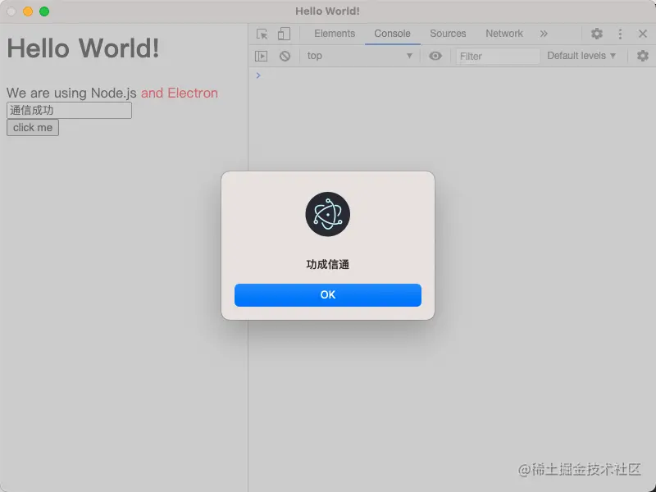Viewport: 656px width, 492px height.
Task: Focus the console Filter field
Action: pyautogui.click(x=498, y=56)
